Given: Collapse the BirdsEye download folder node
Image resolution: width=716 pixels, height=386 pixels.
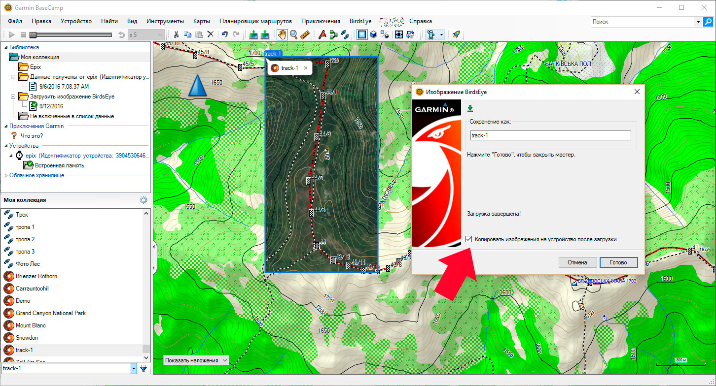Looking at the screenshot, I should pos(13,96).
